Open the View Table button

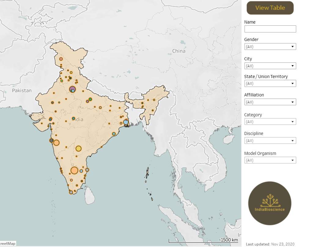(270, 8)
